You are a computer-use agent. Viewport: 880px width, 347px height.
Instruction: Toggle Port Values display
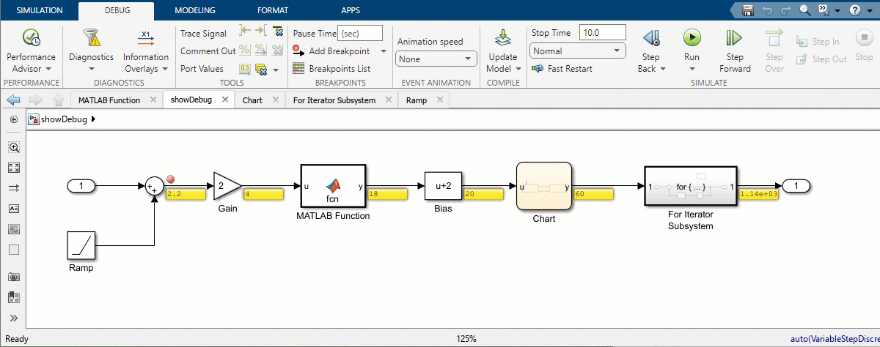coord(202,69)
